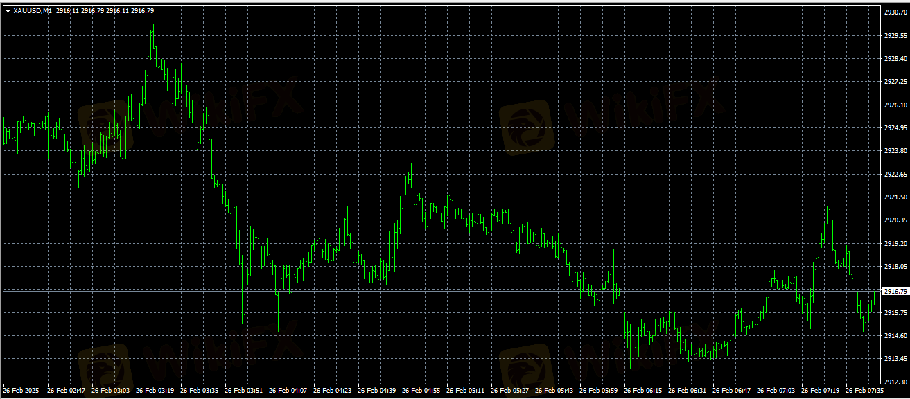
Task: Click the 2918.05 price axis label
Action: coord(894,267)
